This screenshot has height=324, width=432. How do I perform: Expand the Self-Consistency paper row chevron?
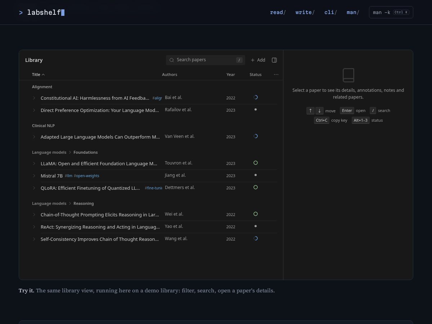click(34, 239)
